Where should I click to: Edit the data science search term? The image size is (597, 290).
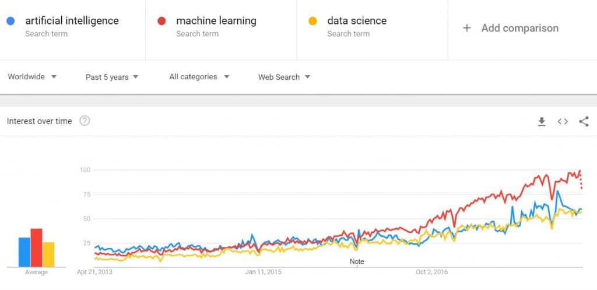357,21
